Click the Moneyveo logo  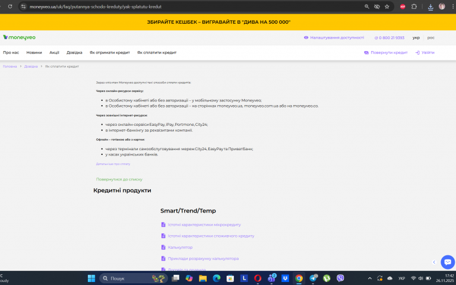click(x=19, y=37)
